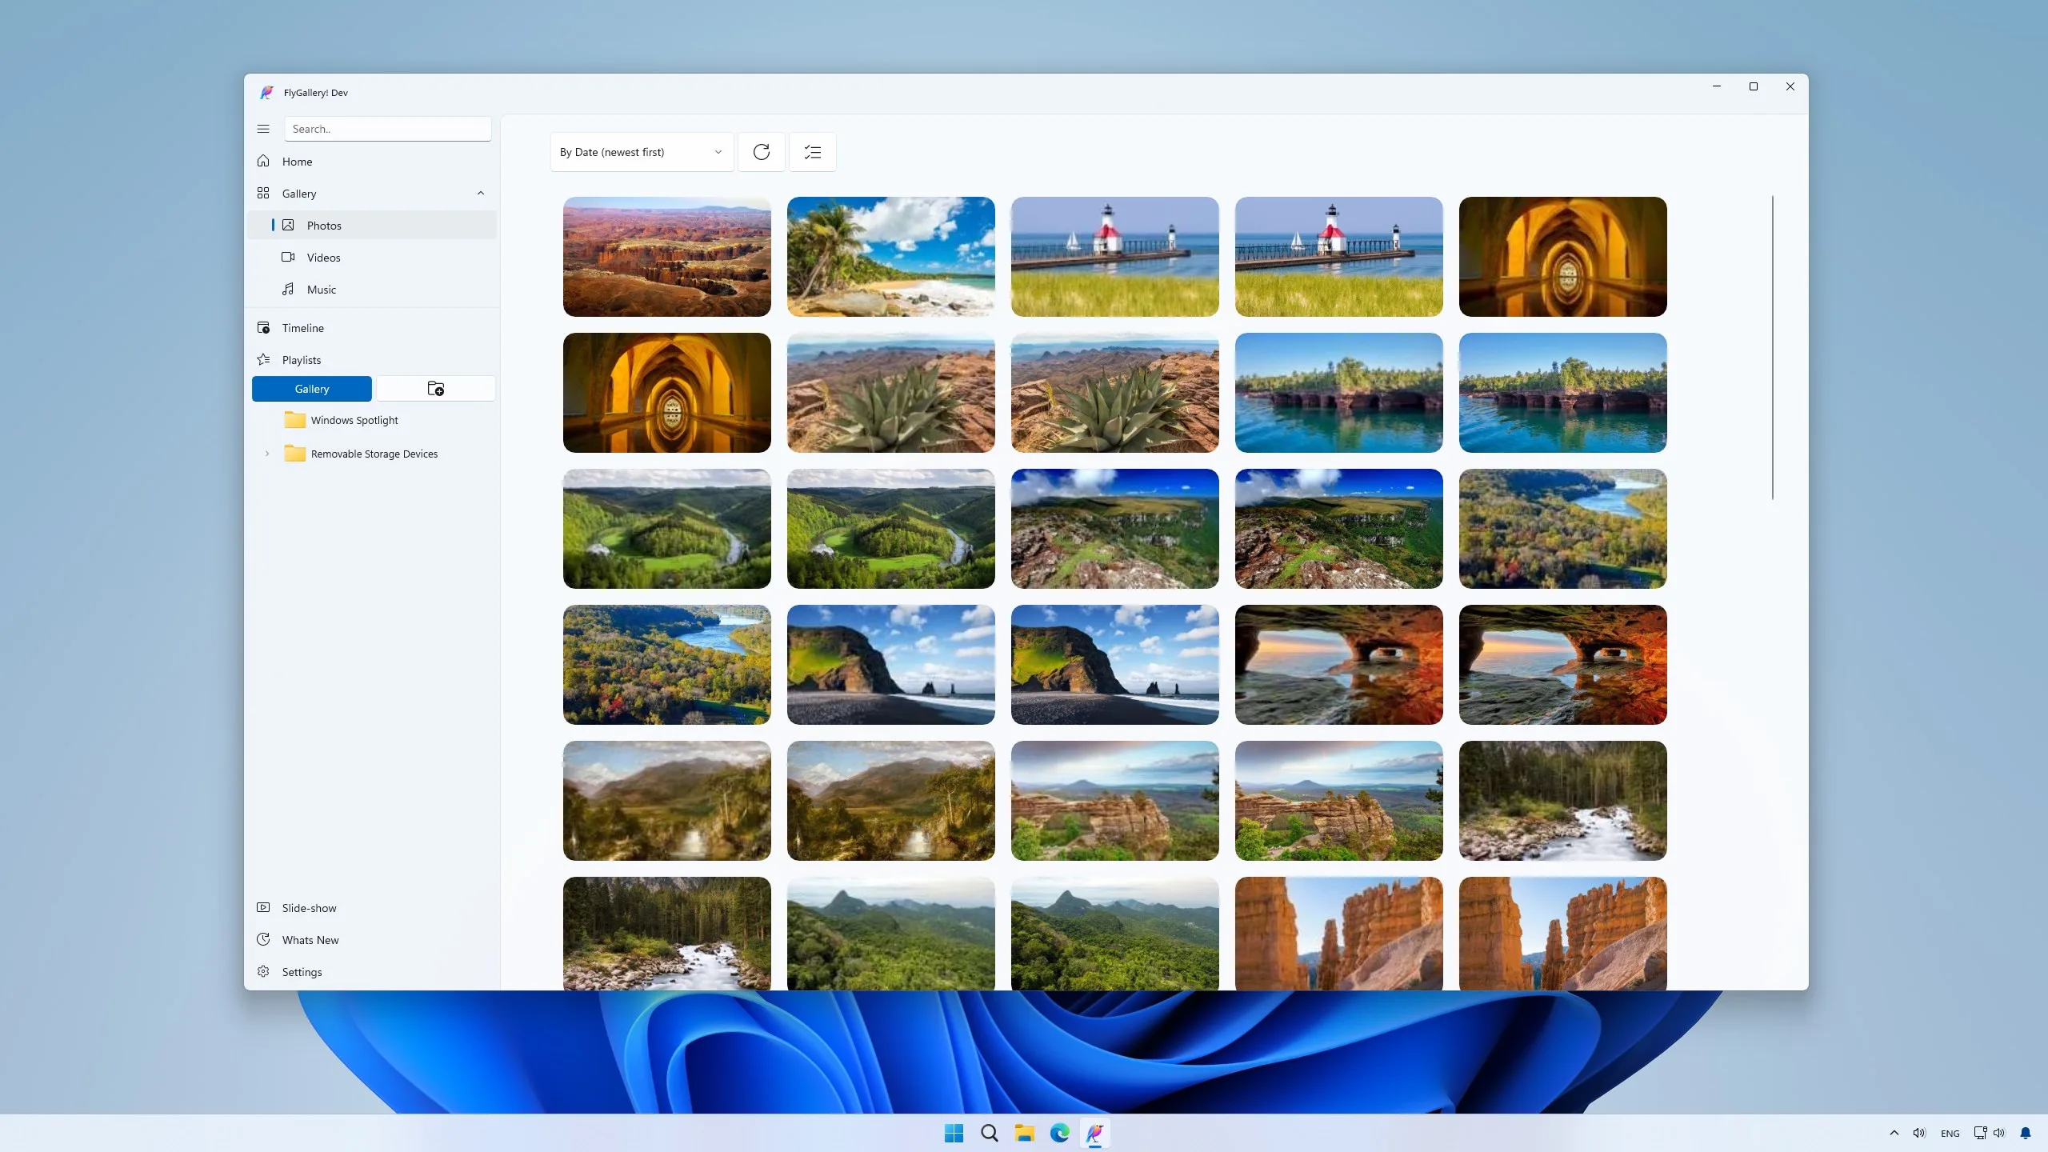The width and height of the screenshot is (2048, 1152).
Task: Click the add folder icon button
Action: [436, 389]
